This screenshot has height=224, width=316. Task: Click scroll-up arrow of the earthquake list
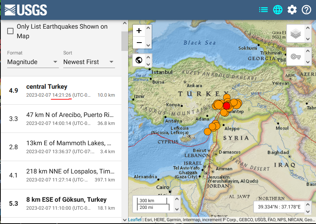click(x=125, y=23)
